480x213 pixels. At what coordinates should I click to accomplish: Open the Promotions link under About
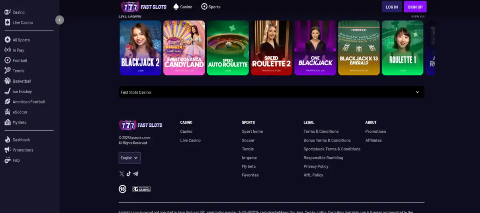(x=376, y=131)
